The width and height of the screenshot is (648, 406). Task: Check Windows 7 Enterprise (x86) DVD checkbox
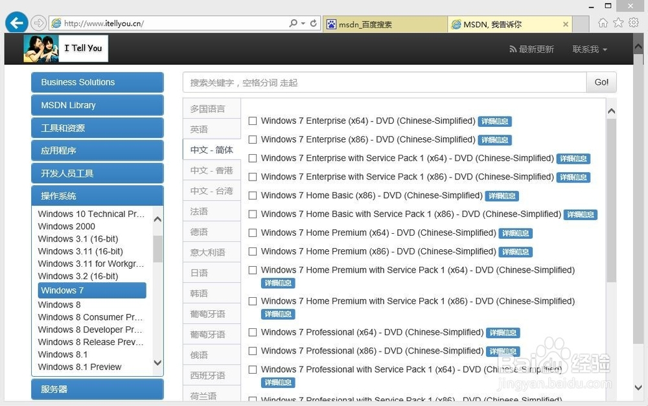click(253, 140)
